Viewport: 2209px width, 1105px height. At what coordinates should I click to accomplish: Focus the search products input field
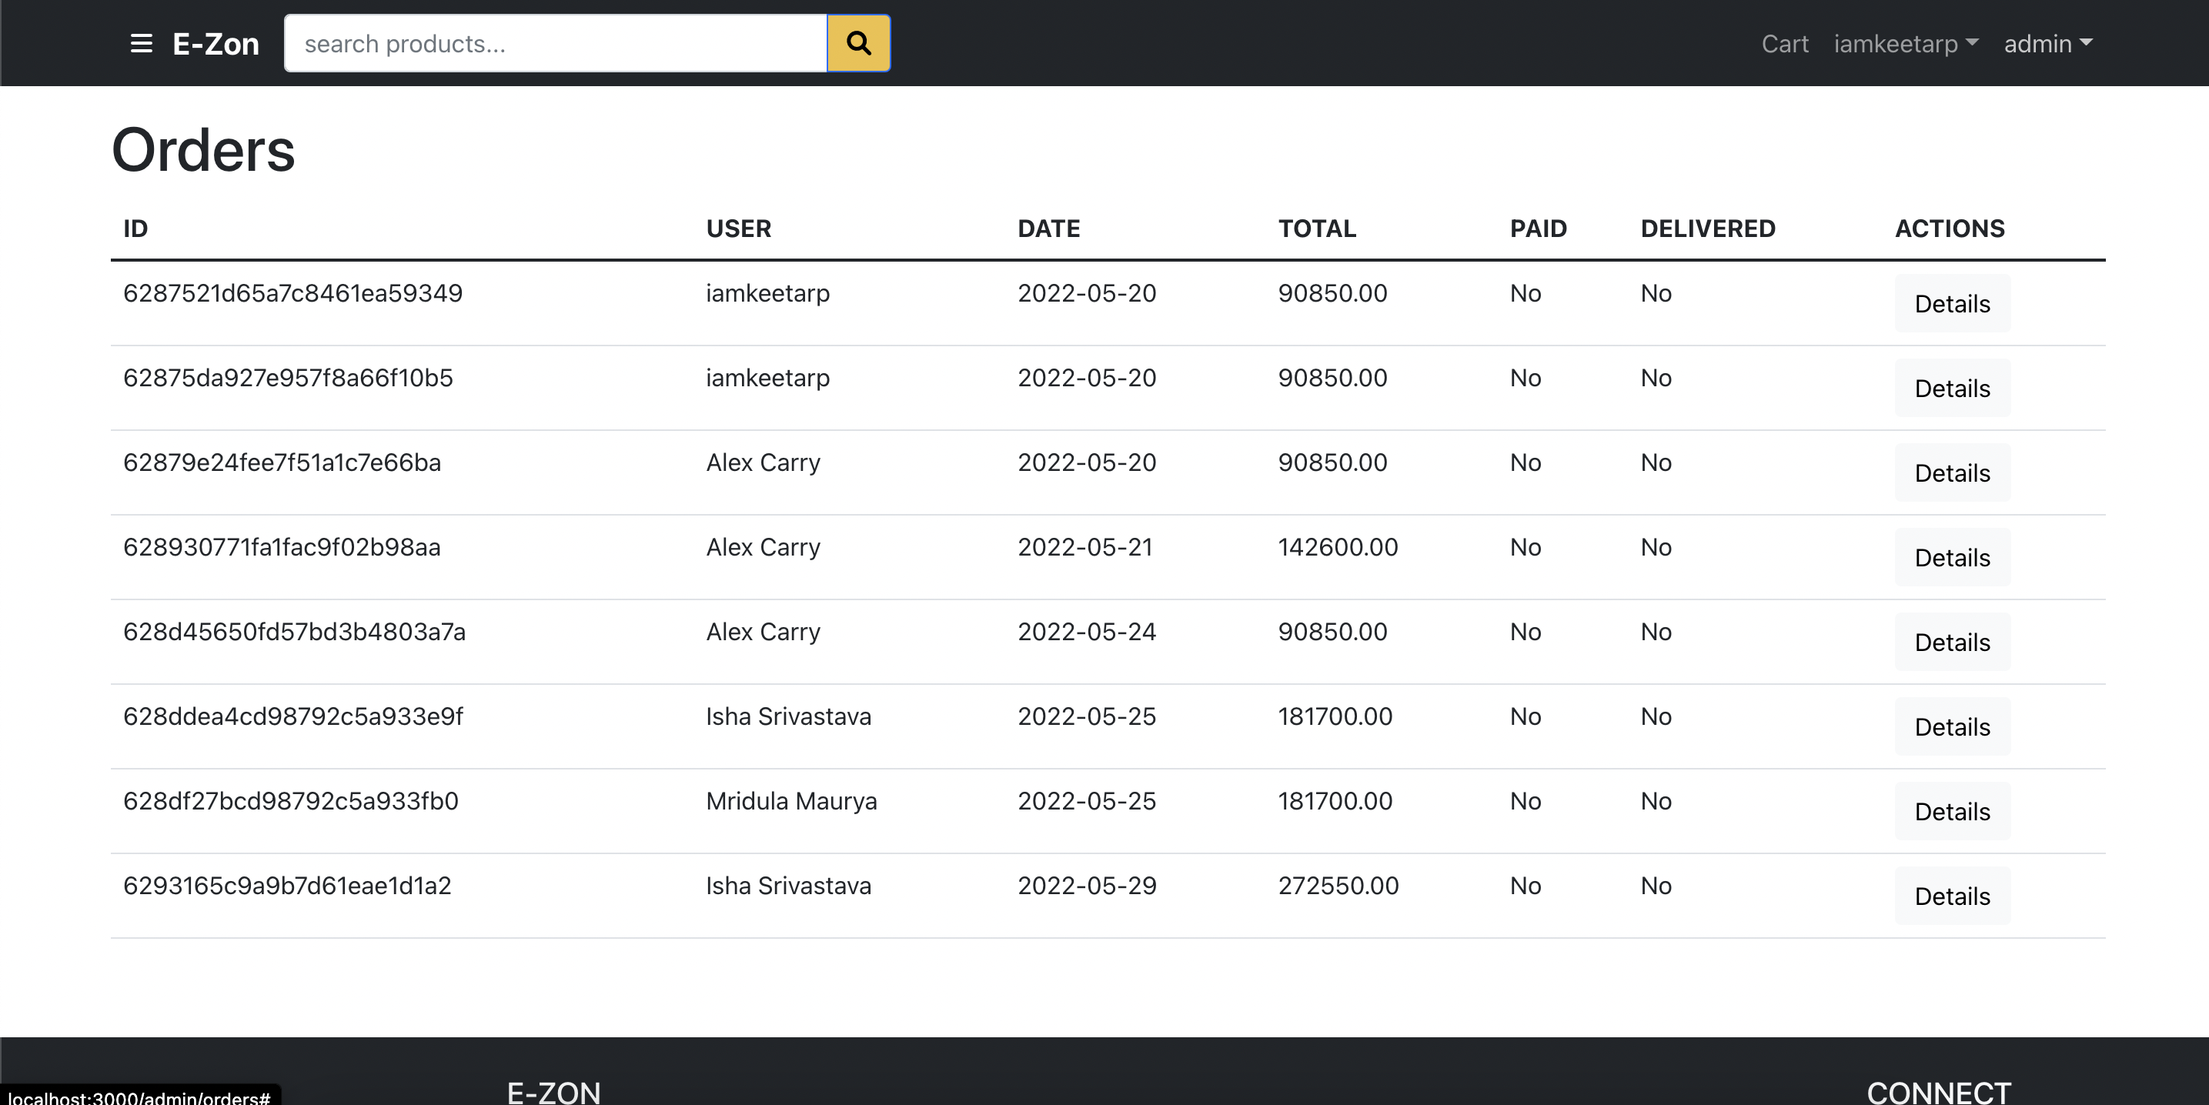tap(556, 44)
